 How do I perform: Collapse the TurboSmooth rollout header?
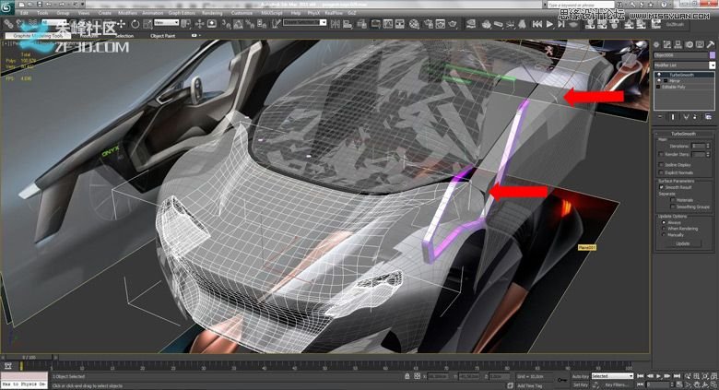pos(683,134)
